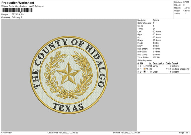The height and width of the screenshot is (135, 191).
Task: Click the machine value 'Tajima'
Action: point(156,20)
